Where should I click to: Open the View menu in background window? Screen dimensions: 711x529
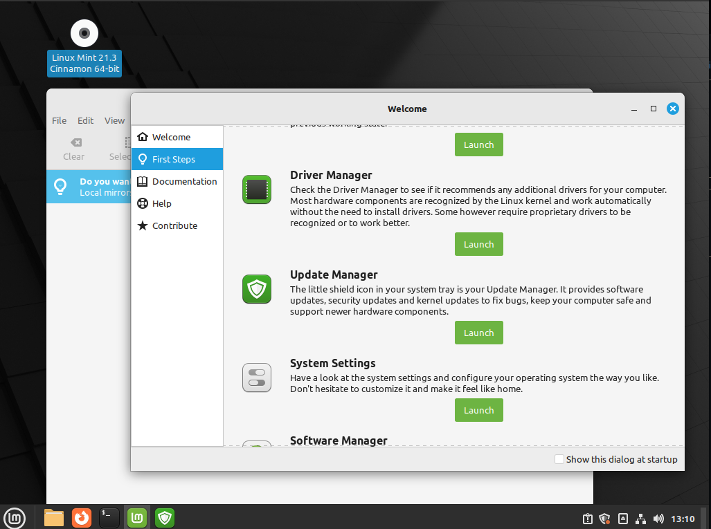click(x=114, y=120)
